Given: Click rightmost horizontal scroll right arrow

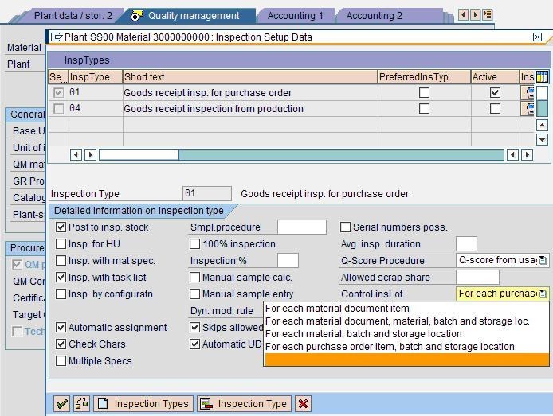Looking at the screenshot, I should 527,154.
